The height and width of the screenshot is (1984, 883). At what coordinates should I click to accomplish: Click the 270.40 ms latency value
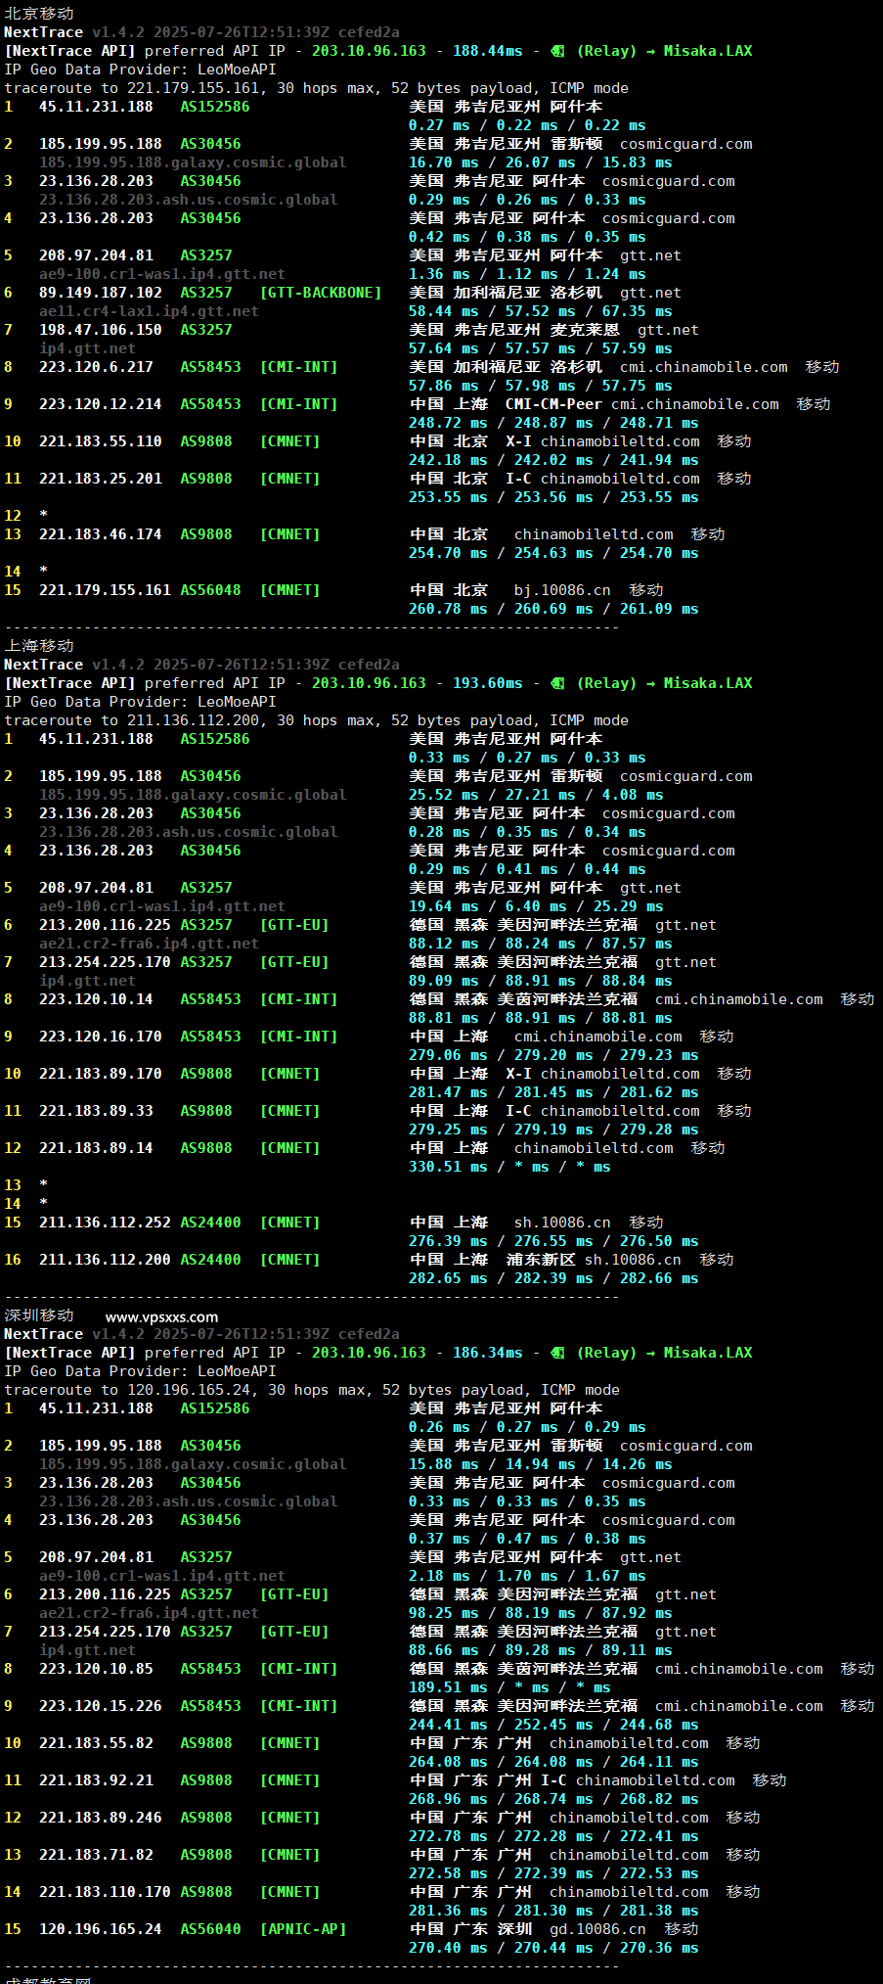coord(448,1948)
